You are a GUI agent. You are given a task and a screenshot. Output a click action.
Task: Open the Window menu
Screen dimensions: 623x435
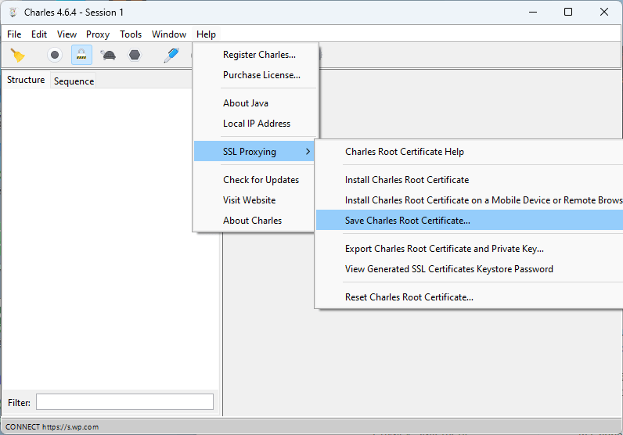pos(169,34)
